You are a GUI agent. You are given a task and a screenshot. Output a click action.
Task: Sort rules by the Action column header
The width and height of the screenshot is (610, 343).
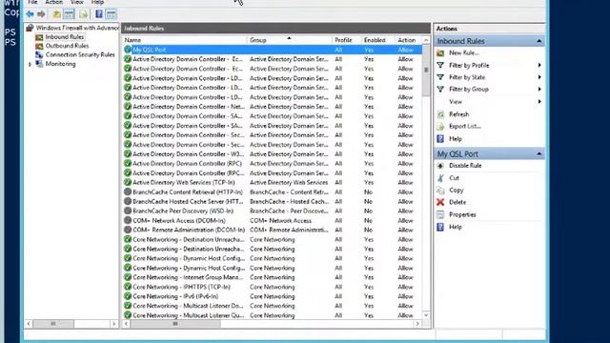408,40
